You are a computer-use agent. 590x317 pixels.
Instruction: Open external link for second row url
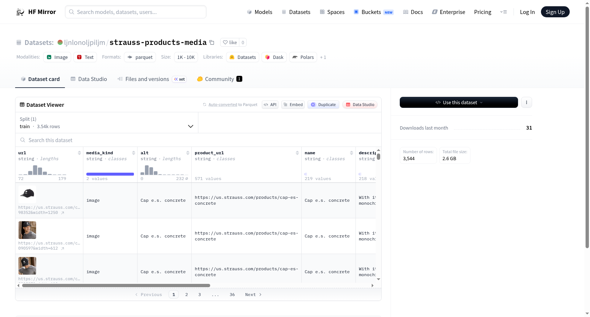point(63,249)
